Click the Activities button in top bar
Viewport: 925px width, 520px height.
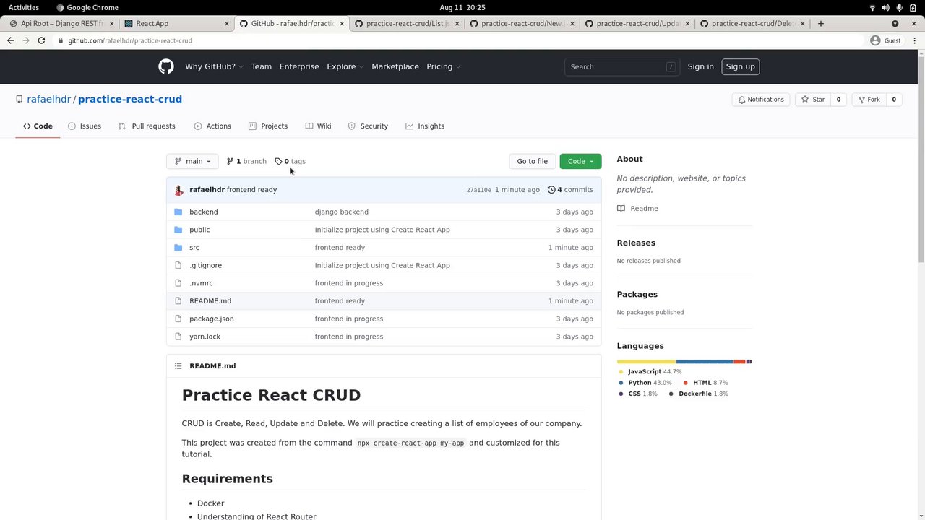(24, 7)
